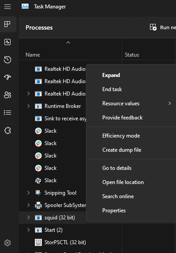The width and height of the screenshot is (176, 253).
Task: Click the Snipping Tool process icon
Action: pos(38,193)
